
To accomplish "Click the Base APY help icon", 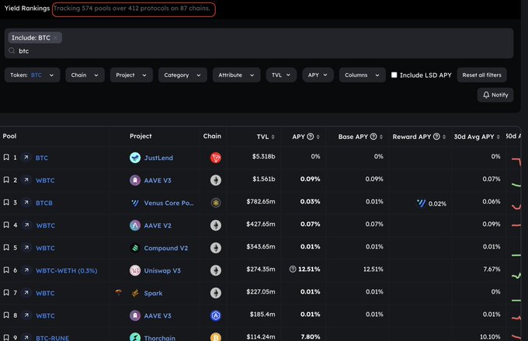I will (373, 137).
